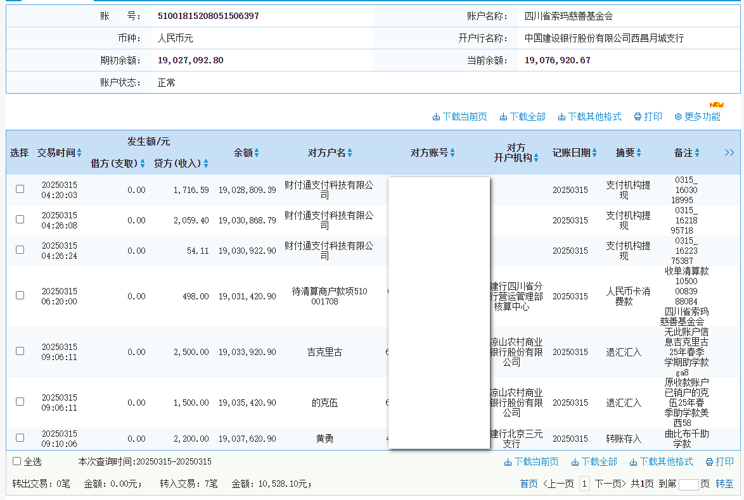744x500 pixels.
Task: Enable the 全选 select-all checkbox
Action: pyautogui.click(x=17, y=461)
